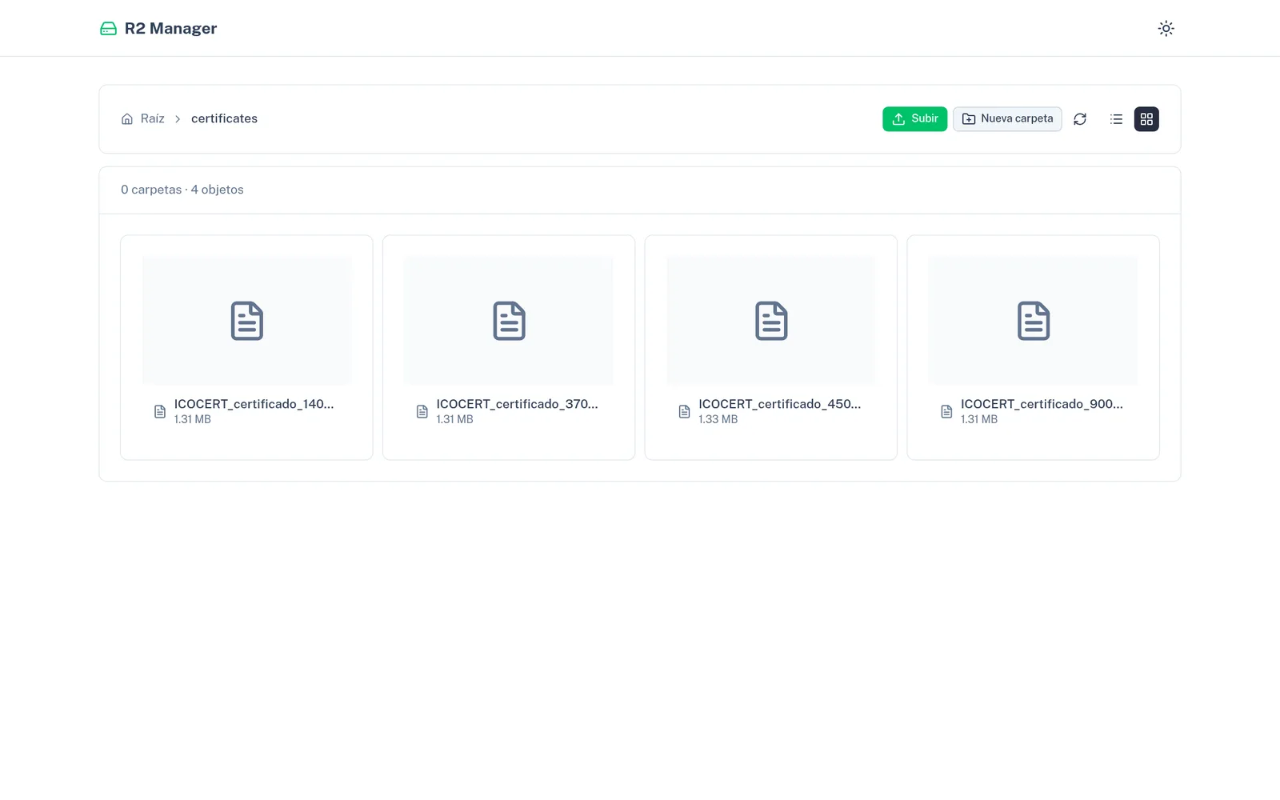Switch to list view

tap(1117, 119)
